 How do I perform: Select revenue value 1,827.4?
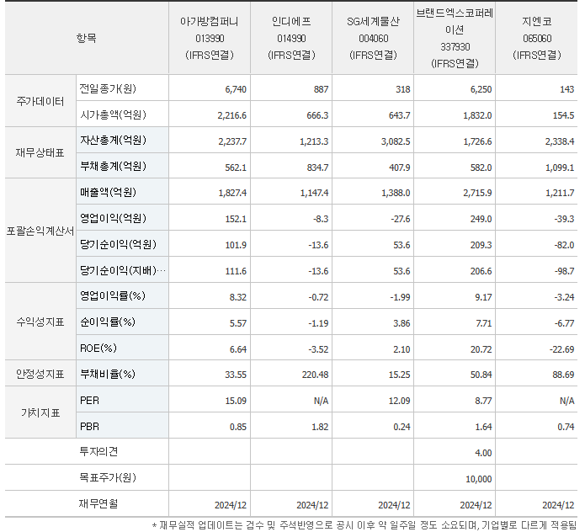[232, 193]
